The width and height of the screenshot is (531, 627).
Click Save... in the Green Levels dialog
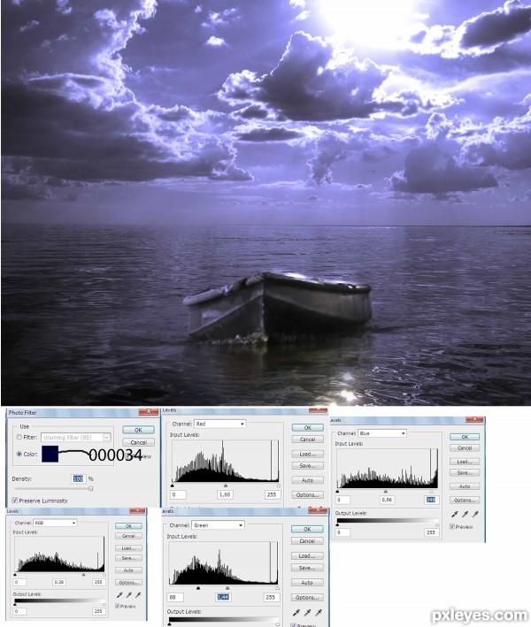pos(307,568)
